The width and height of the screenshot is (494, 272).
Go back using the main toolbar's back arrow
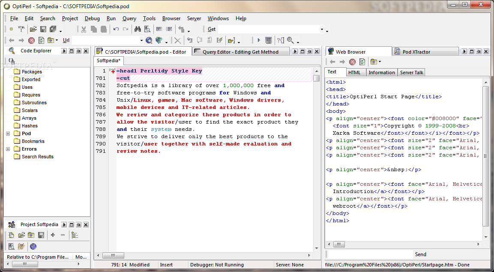[x=12, y=40]
